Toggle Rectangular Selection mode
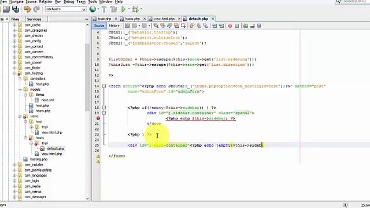 point(183,25)
